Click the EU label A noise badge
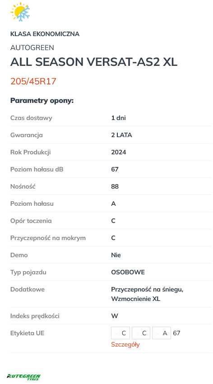The width and height of the screenshot is (213, 384). [162, 333]
